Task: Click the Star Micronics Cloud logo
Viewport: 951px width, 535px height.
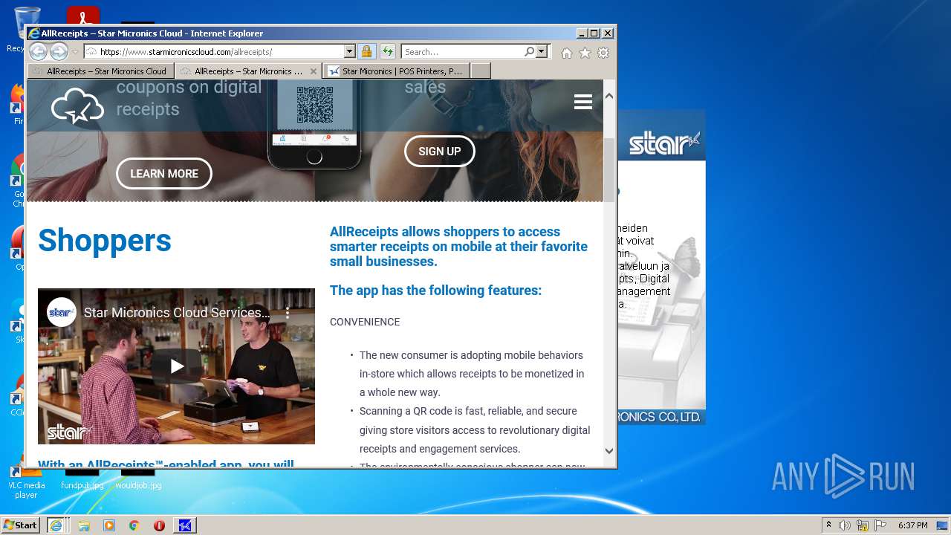Action: point(77,106)
